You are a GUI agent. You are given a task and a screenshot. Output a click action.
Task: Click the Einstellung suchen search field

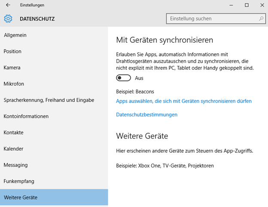[x=216, y=19]
